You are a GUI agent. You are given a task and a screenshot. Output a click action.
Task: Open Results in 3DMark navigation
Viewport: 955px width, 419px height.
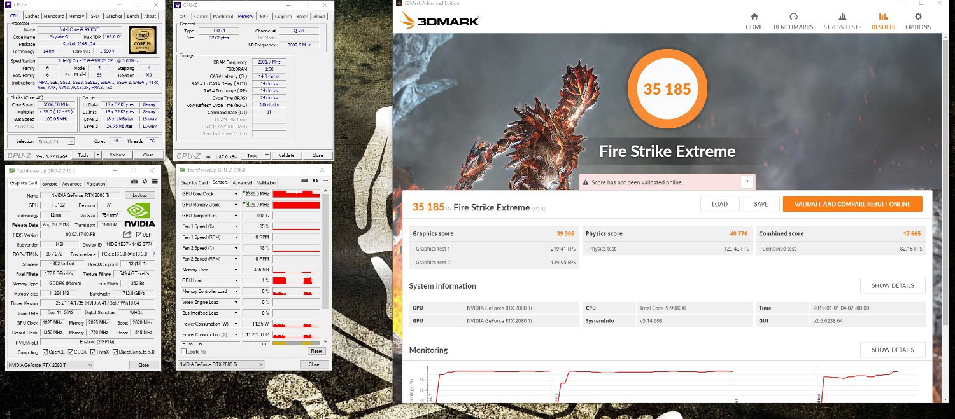click(883, 21)
